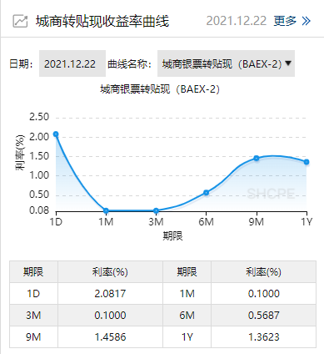Click the 1.4586 rate cell
Screen dimensions: 324x354
[x=110, y=337]
